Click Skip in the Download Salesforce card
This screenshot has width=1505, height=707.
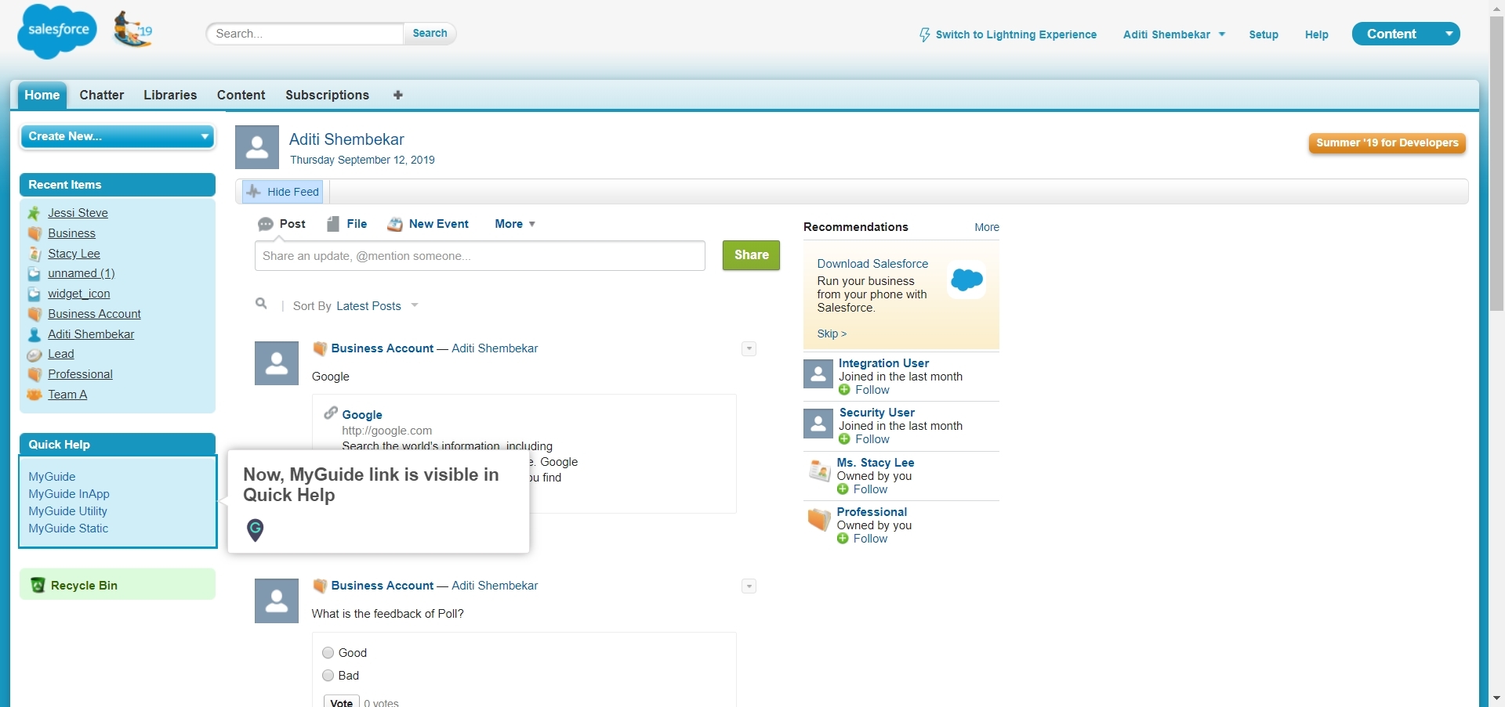[832, 334]
